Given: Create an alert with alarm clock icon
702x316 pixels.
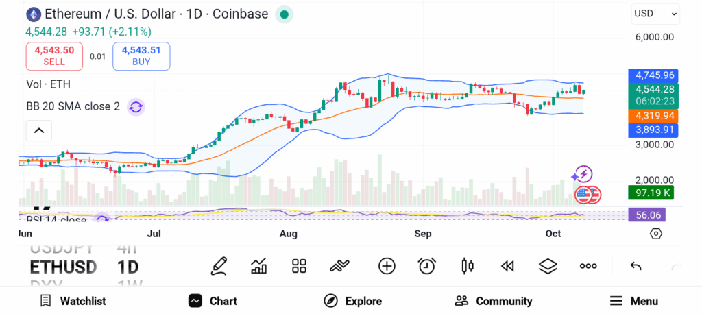Looking at the screenshot, I should point(427,266).
